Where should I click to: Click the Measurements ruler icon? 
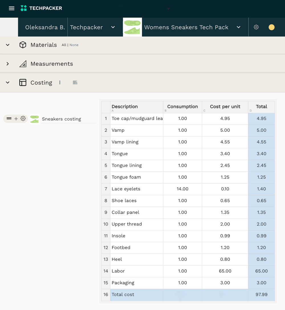click(23, 64)
